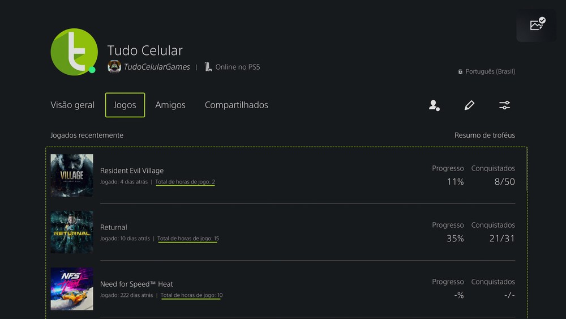Select the Jogos tab
The image size is (566, 319).
(x=125, y=105)
